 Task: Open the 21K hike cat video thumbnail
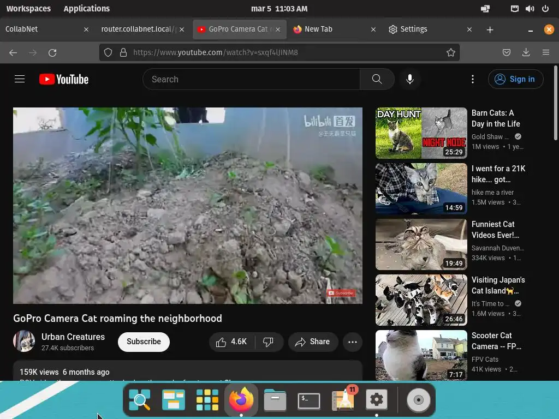tap(421, 189)
